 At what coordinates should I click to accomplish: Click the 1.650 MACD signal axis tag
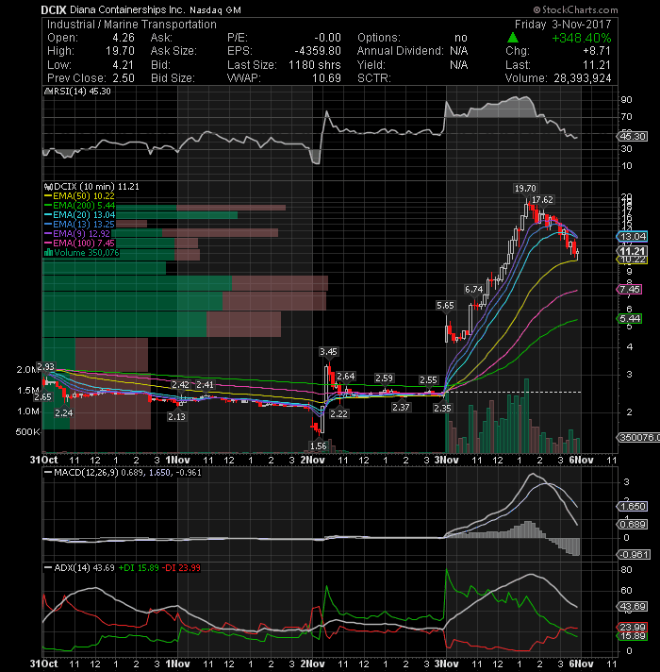pos(632,507)
